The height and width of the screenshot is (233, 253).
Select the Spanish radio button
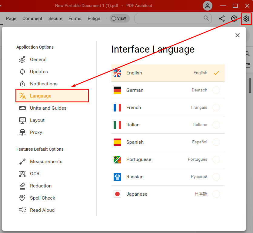[x=216, y=142]
